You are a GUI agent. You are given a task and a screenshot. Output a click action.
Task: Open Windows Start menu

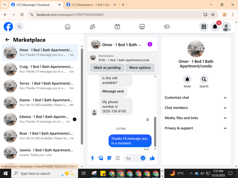tap(6, 173)
